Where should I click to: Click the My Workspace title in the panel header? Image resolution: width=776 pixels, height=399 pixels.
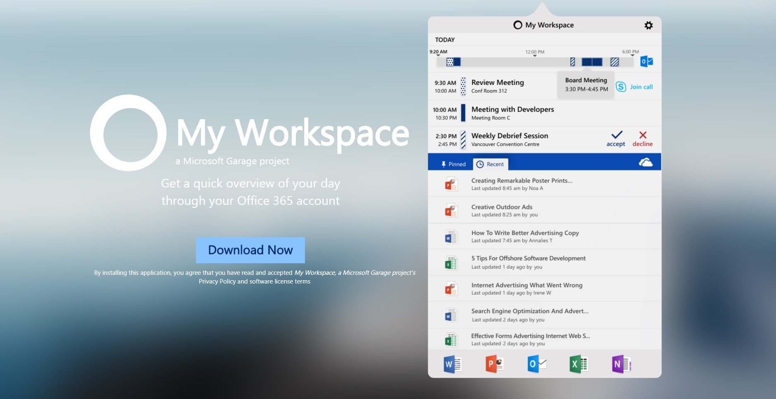tap(549, 25)
